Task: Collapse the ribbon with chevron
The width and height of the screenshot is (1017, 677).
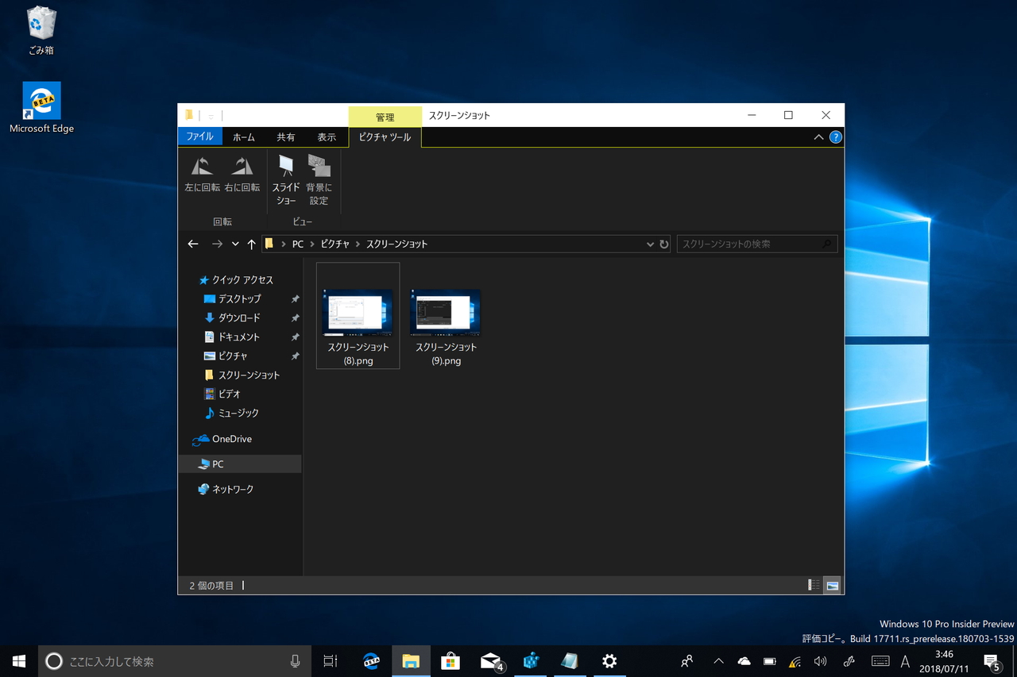Action: coord(818,137)
